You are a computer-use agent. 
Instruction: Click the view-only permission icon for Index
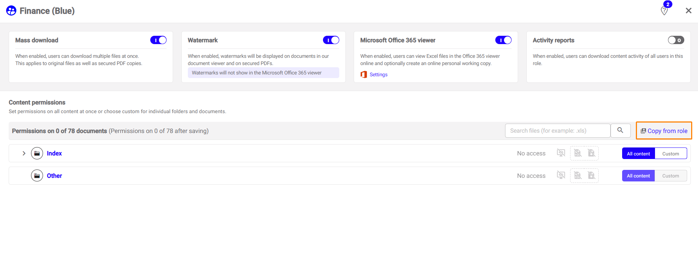click(x=561, y=153)
